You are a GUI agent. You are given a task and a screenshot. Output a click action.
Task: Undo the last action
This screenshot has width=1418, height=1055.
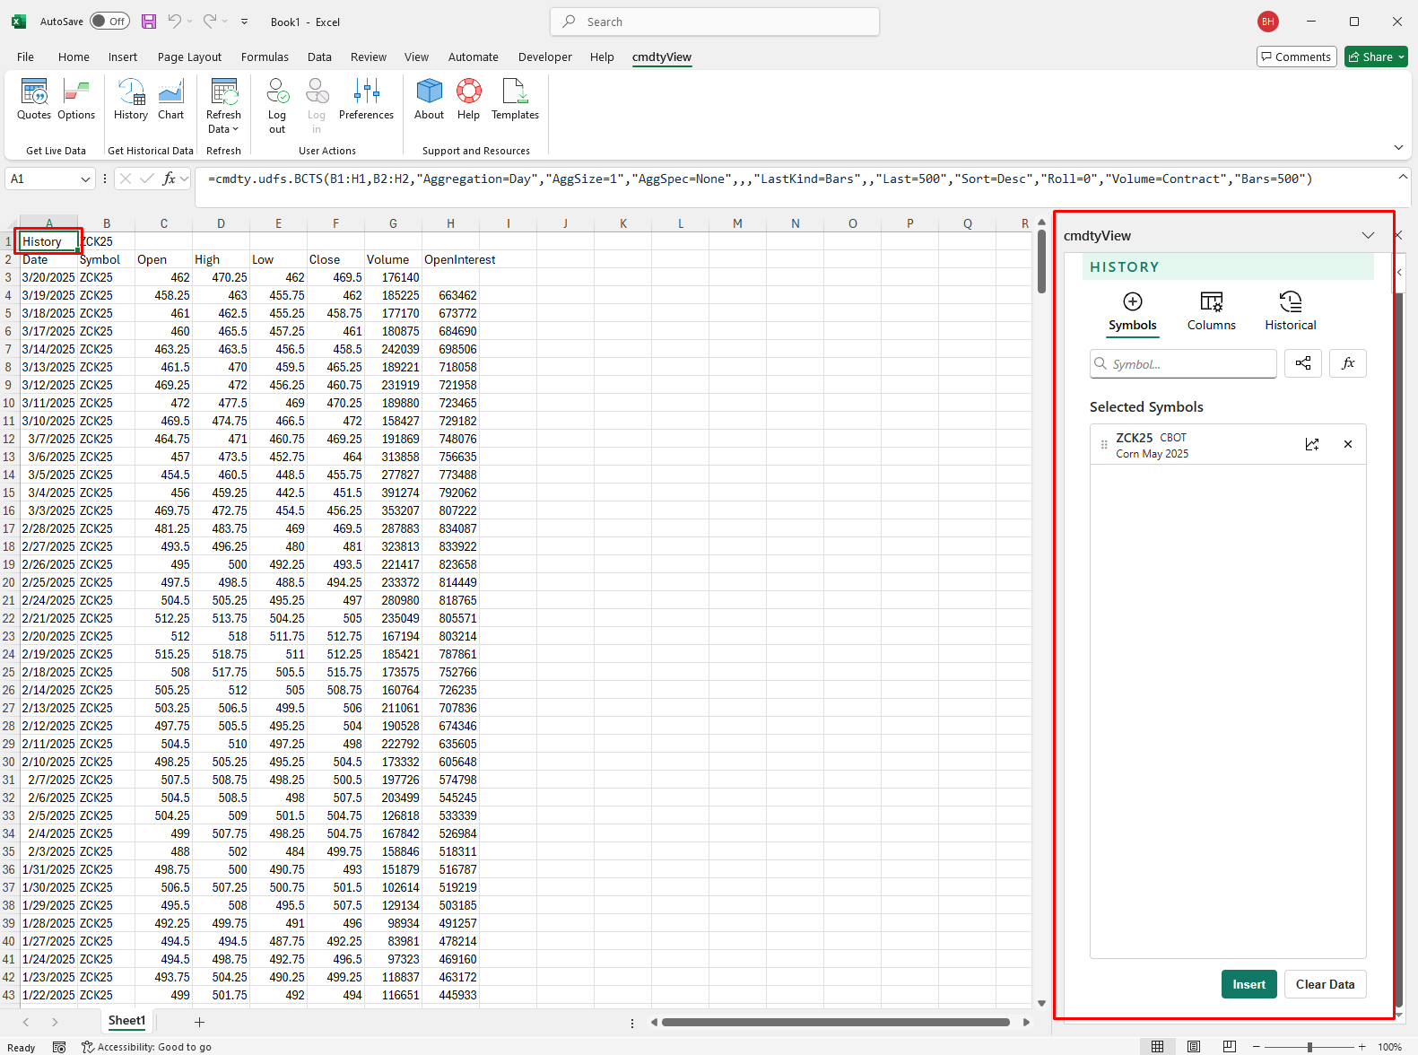tap(175, 22)
